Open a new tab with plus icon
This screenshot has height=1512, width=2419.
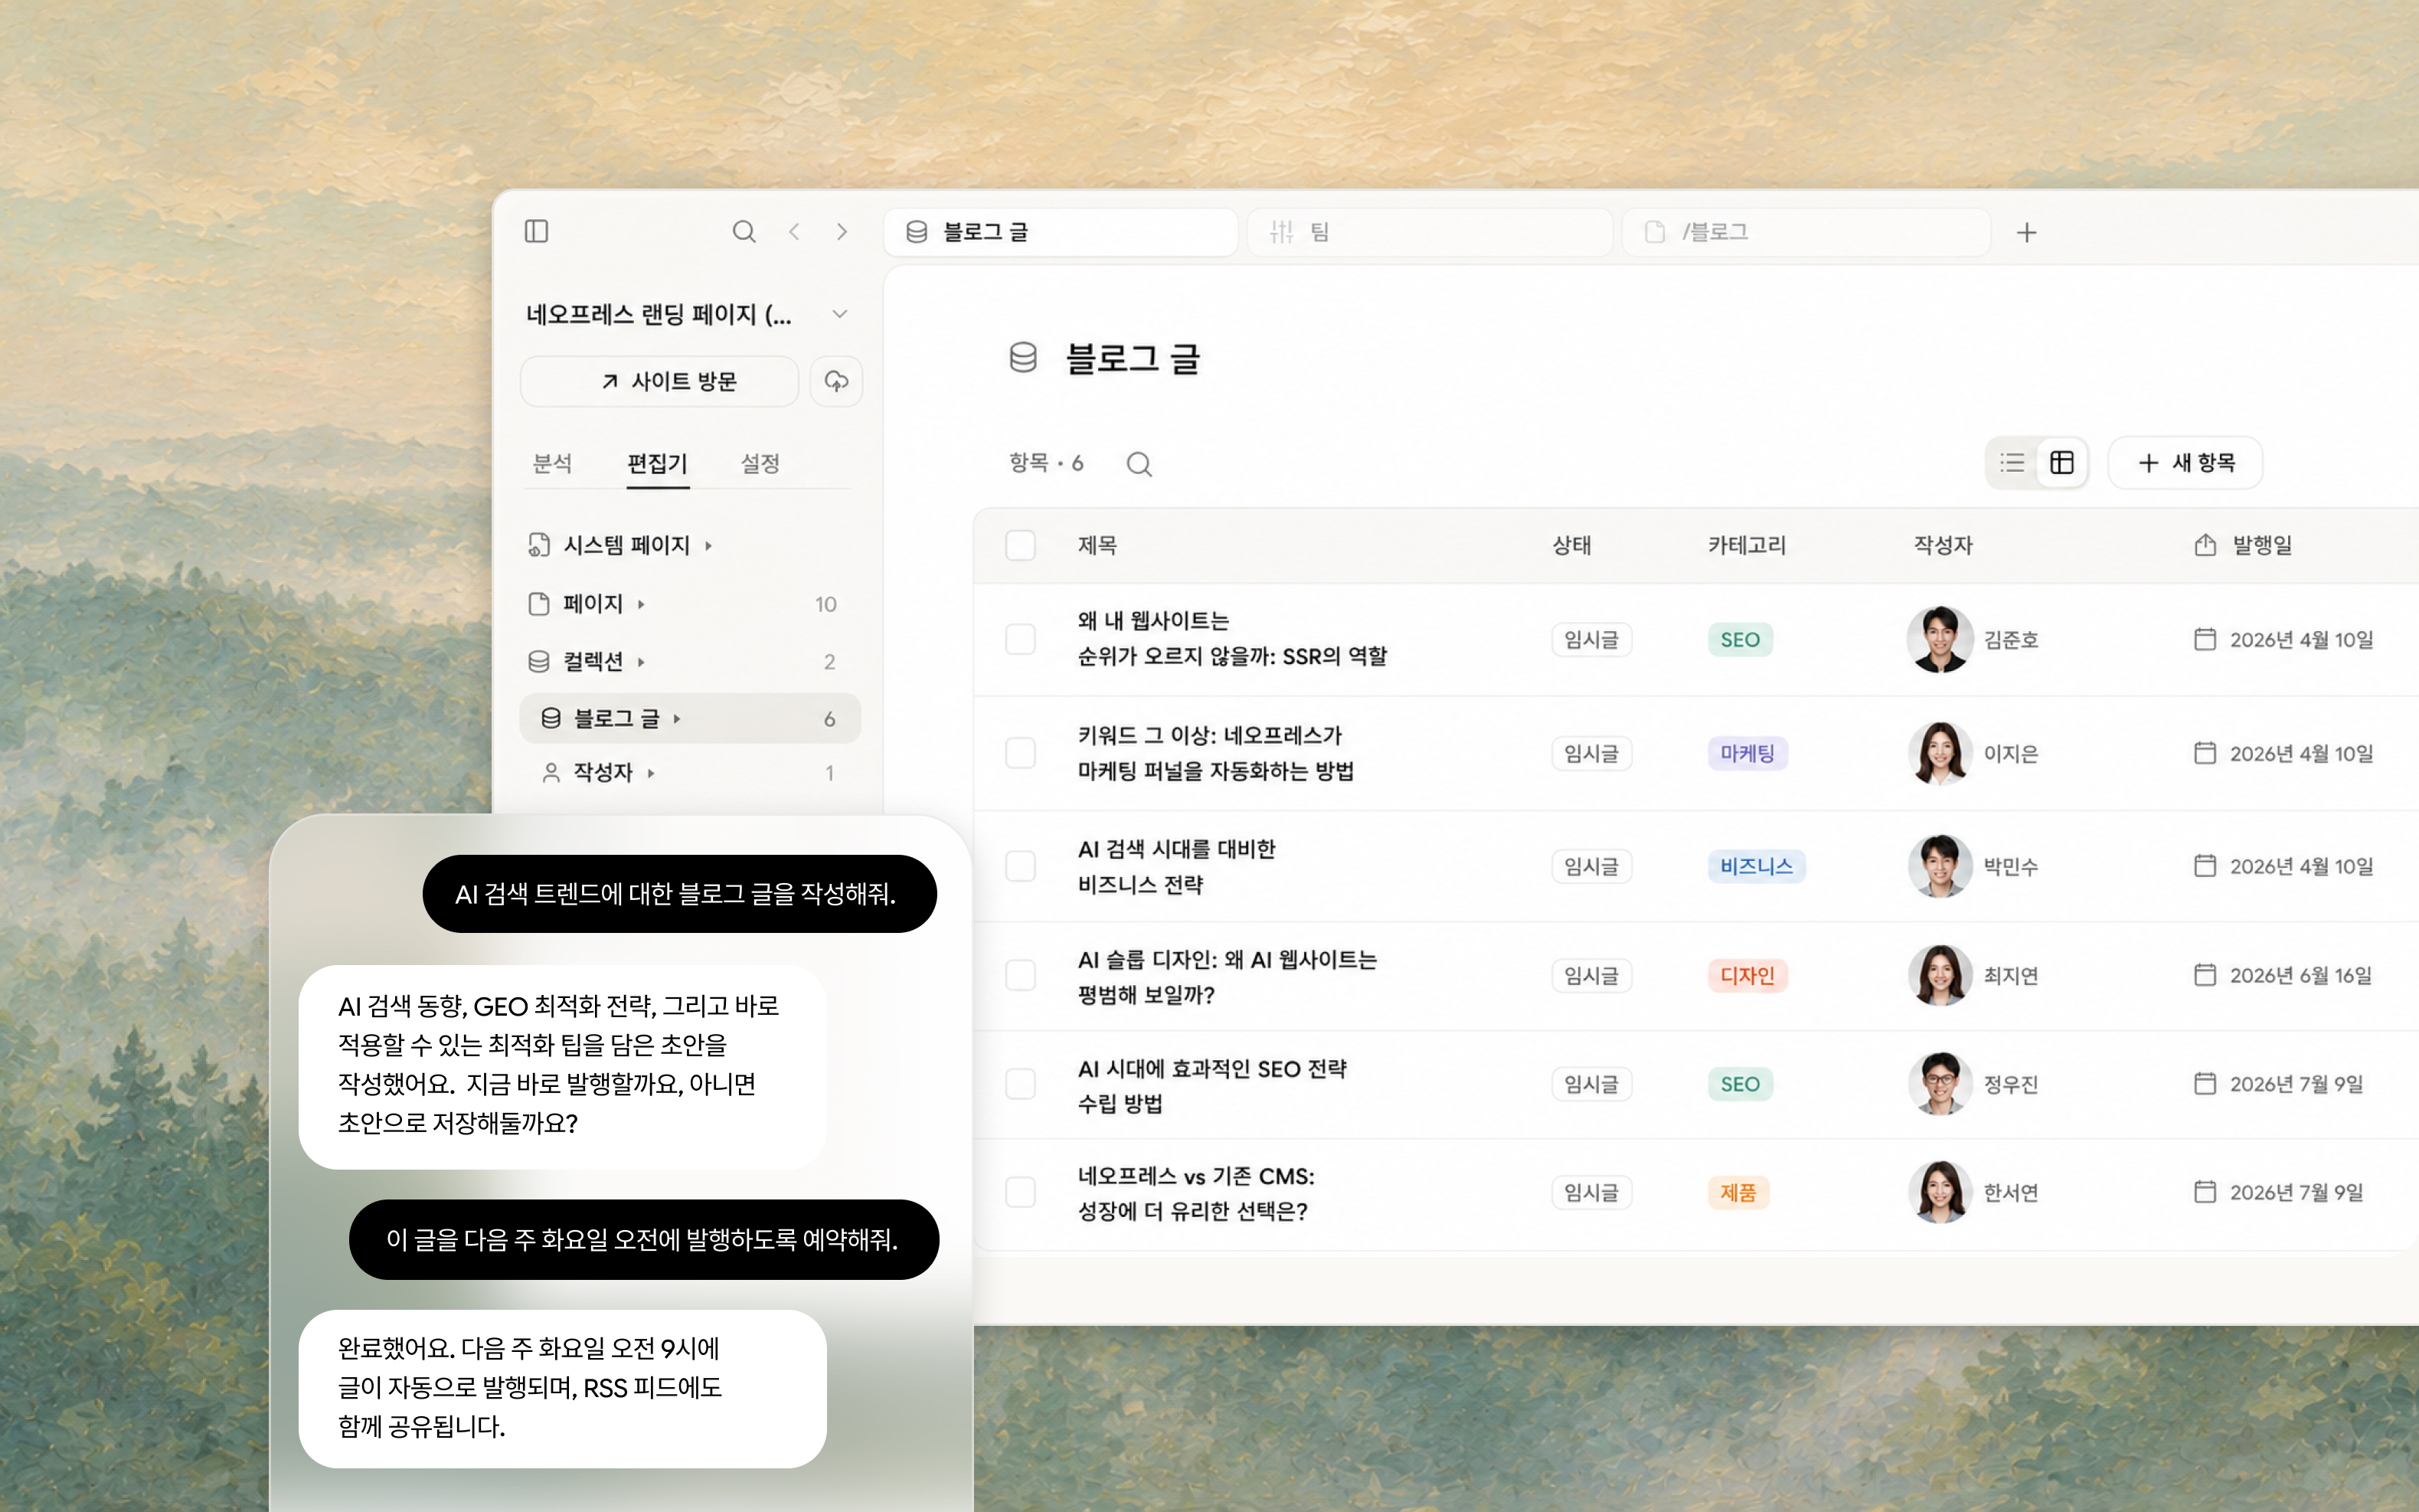[x=2026, y=233]
